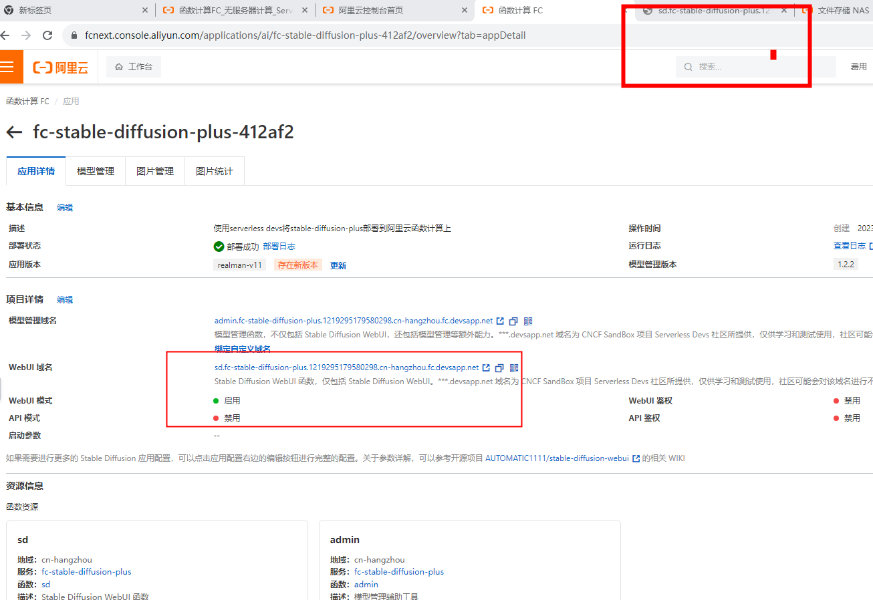Click 函数计算 FC breadcrumb link
Image resolution: width=873 pixels, height=600 pixels.
(27, 102)
